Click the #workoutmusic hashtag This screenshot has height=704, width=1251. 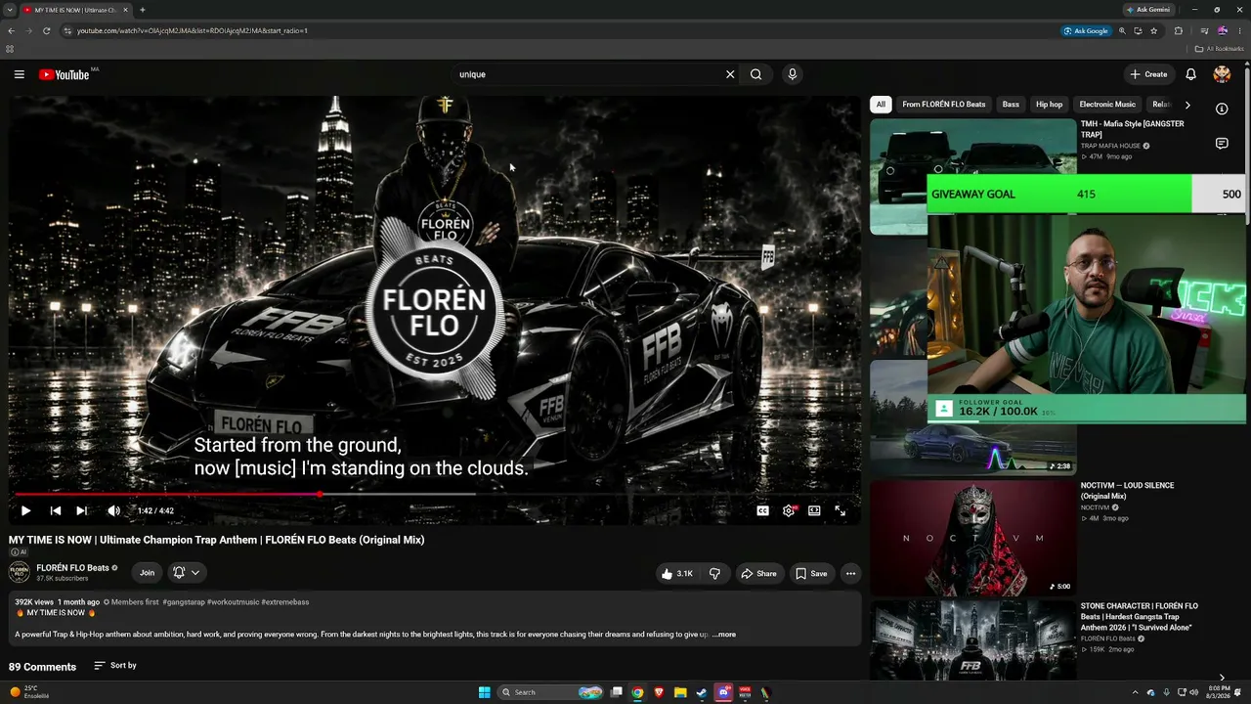(x=233, y=602)
